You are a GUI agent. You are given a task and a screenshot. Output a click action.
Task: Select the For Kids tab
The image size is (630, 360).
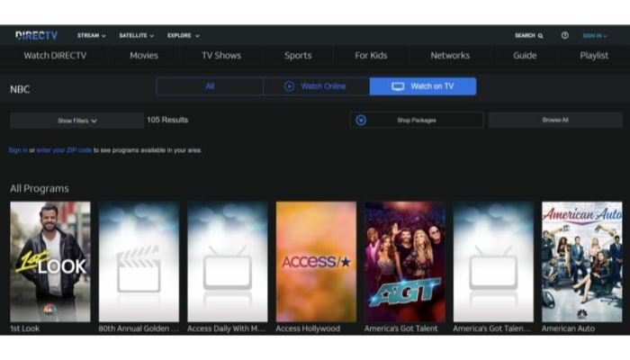[x=371, y=56]
